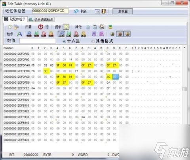Screen dimensions: 190x160
Task: Click the blue refresh arrows icon
Action: 76,11
